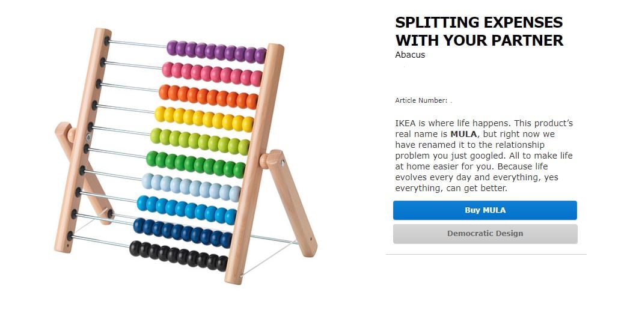Click the Buy MULA button

point(485,210)
